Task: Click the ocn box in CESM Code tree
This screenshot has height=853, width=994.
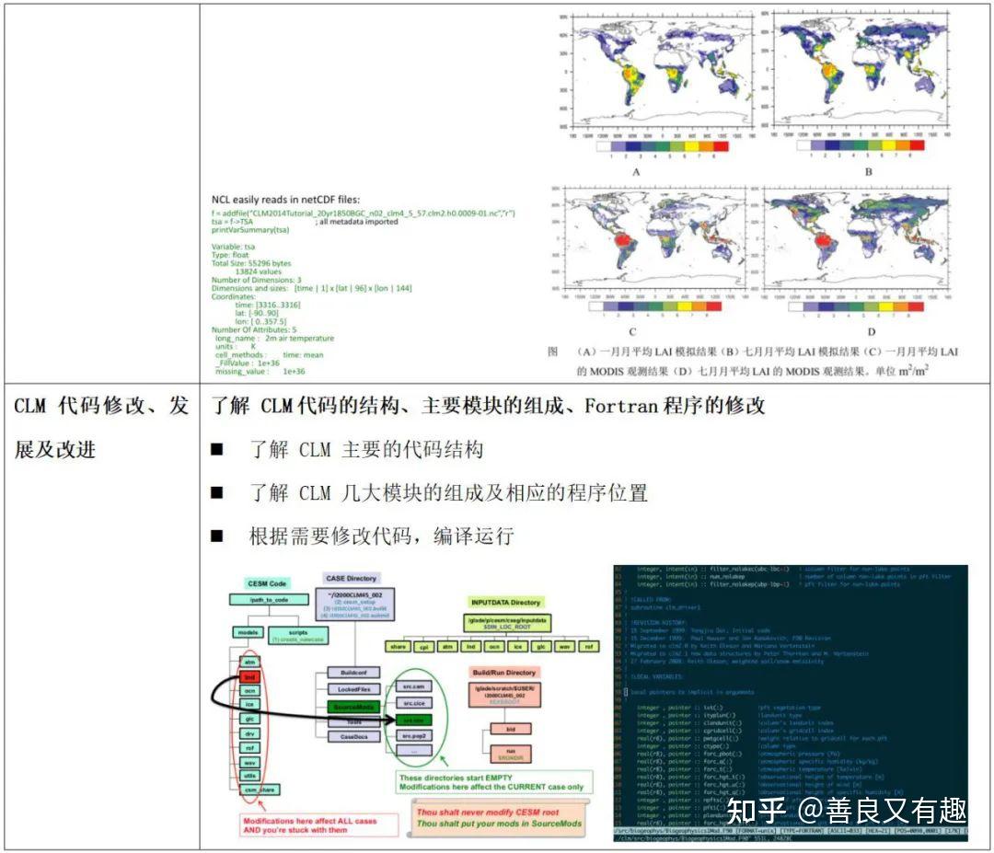Action: (249, 690)
